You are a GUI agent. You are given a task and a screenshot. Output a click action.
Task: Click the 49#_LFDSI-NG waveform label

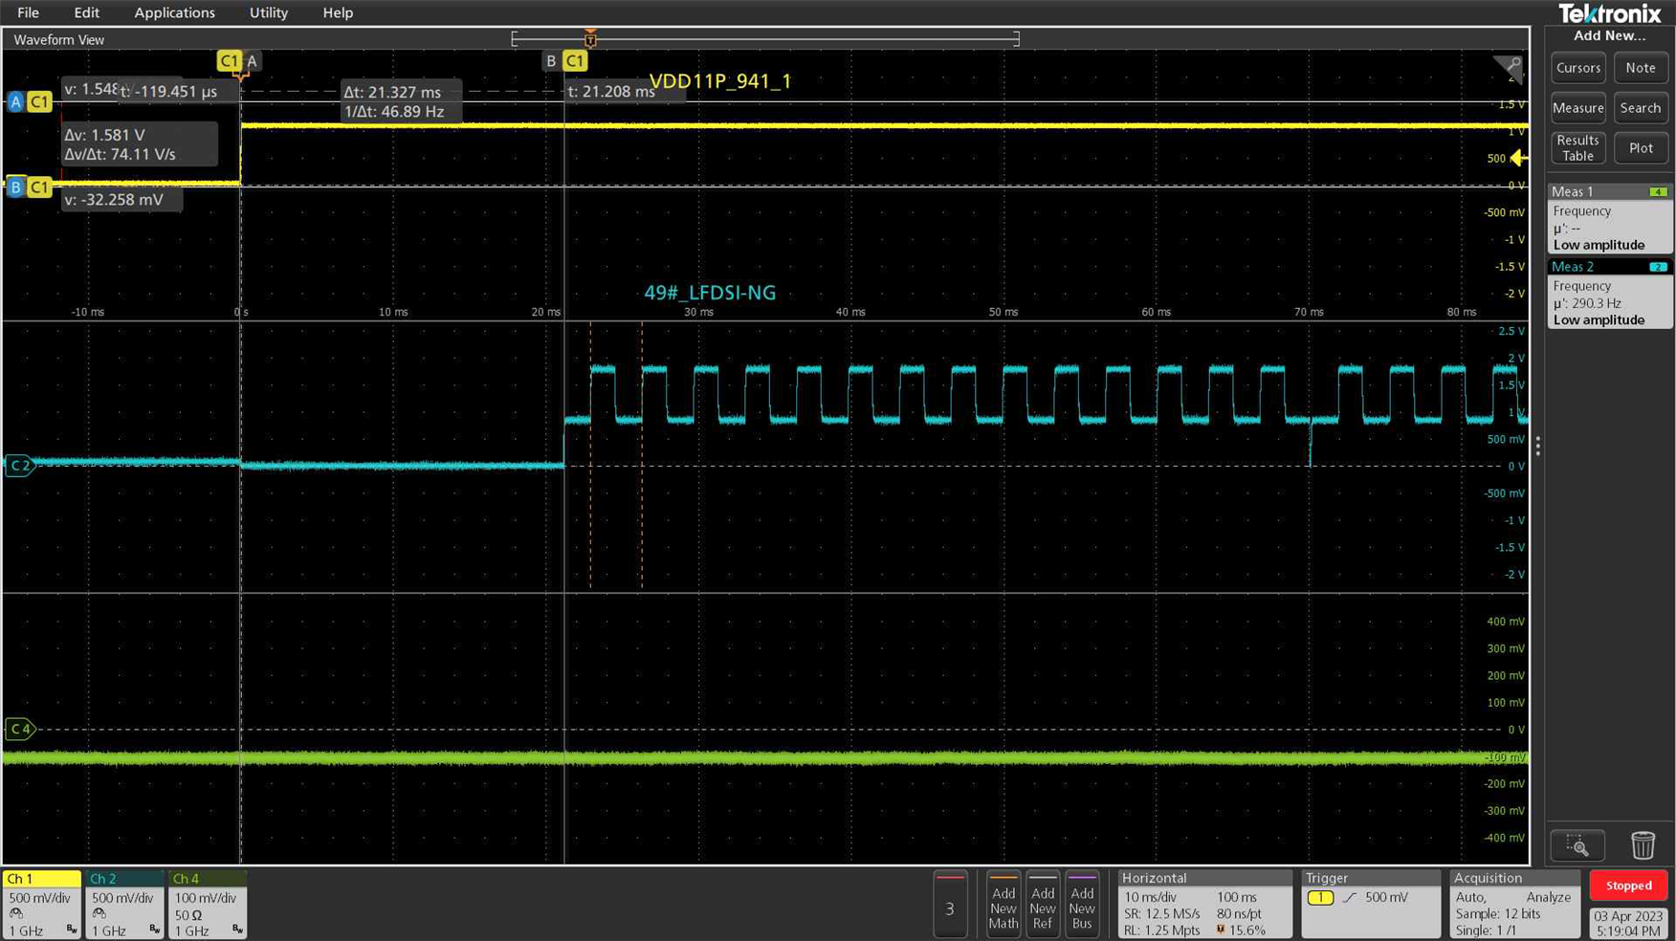(710, 293)
